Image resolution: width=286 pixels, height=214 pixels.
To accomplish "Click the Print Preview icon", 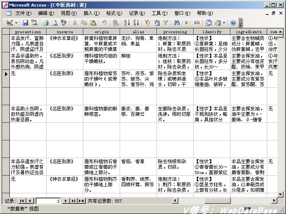I will coord(54,23).
